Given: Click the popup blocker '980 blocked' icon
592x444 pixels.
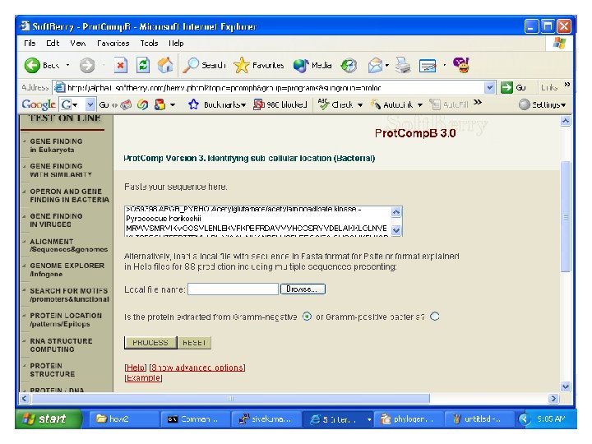Looking at the screenshot, I should (259, 104).
